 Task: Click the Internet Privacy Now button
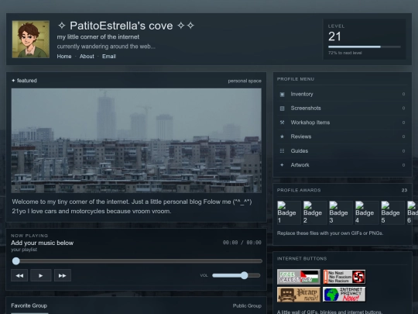(344, 295)
